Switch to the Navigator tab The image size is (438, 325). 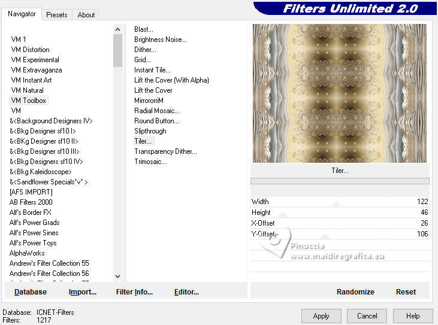pyautogui.click(x=22, y=14)
